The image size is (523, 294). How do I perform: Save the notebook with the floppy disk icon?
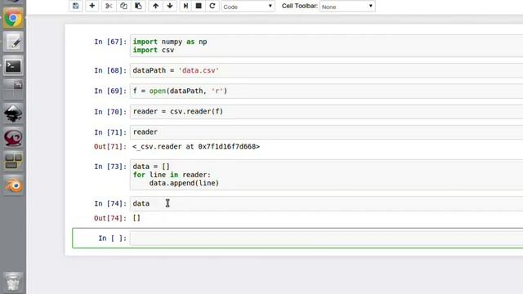pos(76,6)
